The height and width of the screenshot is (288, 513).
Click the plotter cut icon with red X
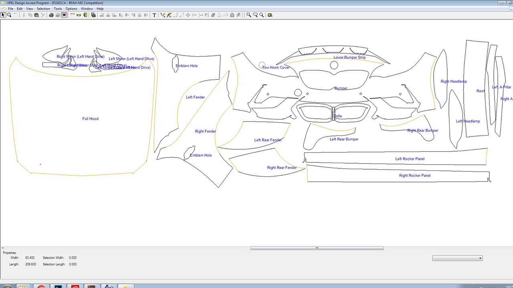[64, 15]
